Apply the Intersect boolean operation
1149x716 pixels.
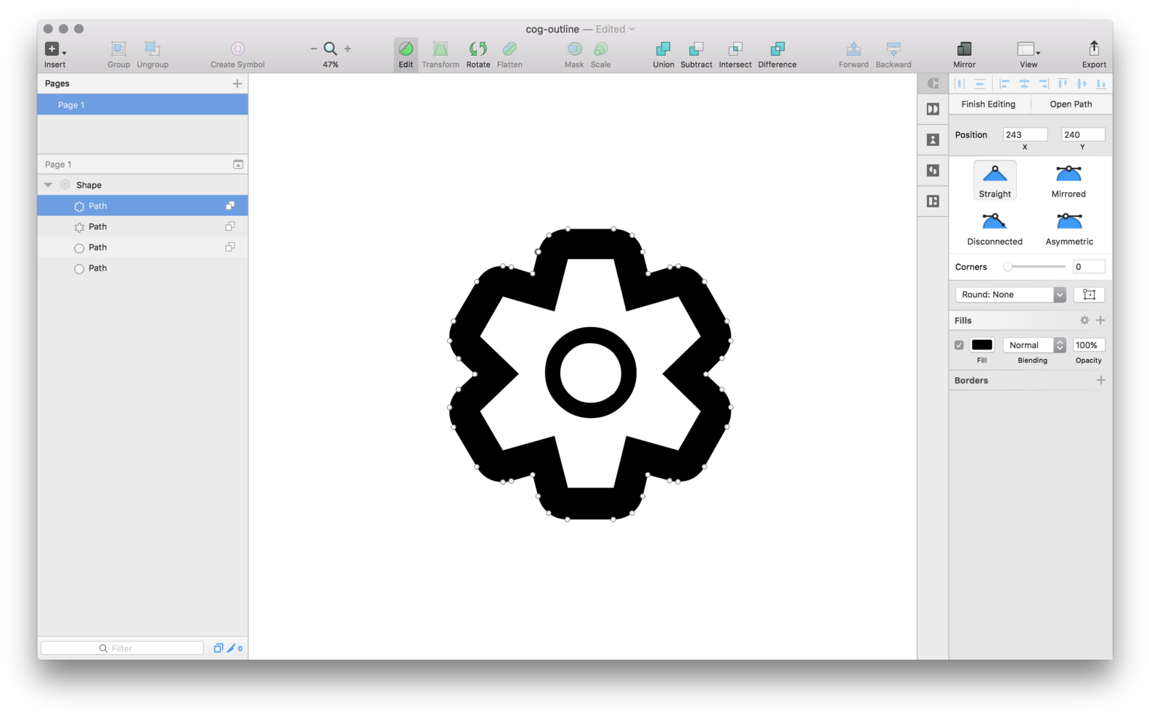coord(735,49)
